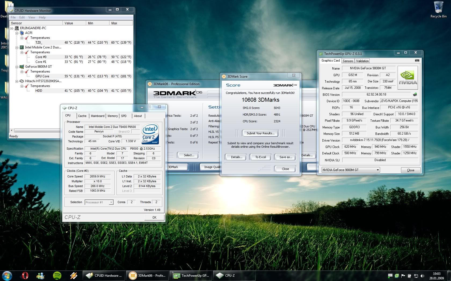This screenshot has width=451, height=281.
Task: Switch to Validation tab in GPU-Z
Action: click(x=362, y=61)
